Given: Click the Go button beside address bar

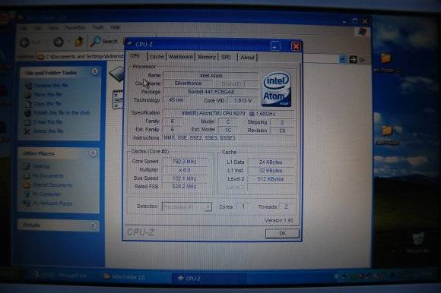Looking at the screenshot, I should point(357,59).
